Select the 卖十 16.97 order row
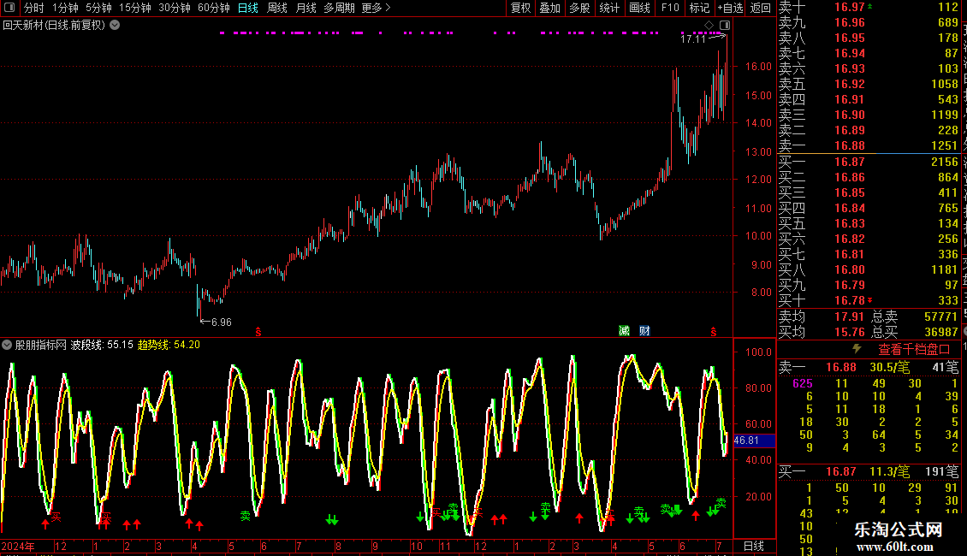 [869, 8]
